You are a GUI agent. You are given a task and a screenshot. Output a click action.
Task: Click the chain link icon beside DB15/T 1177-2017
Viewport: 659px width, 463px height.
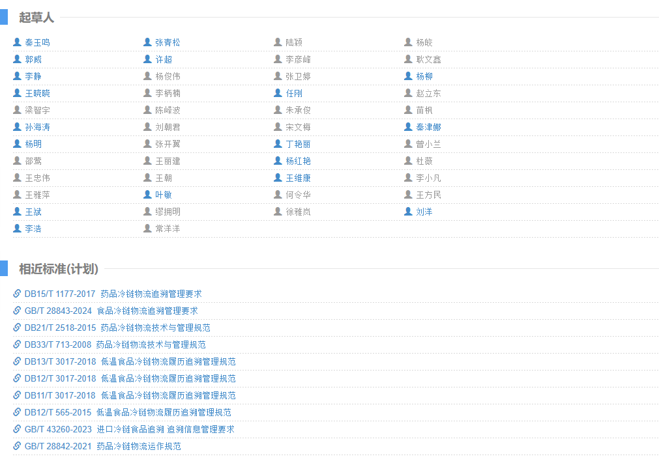[17, 294]
